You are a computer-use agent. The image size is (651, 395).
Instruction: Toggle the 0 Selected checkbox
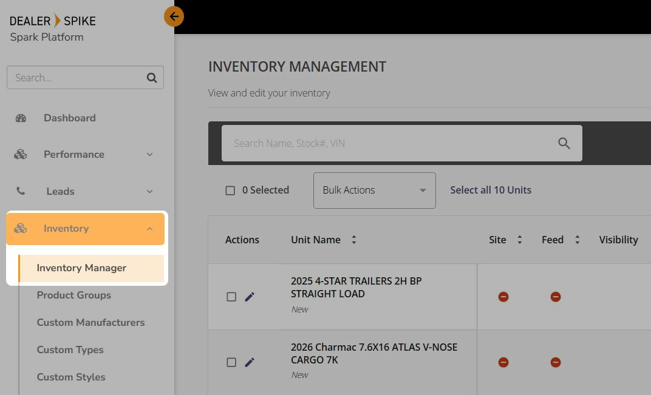pos(230,191)
